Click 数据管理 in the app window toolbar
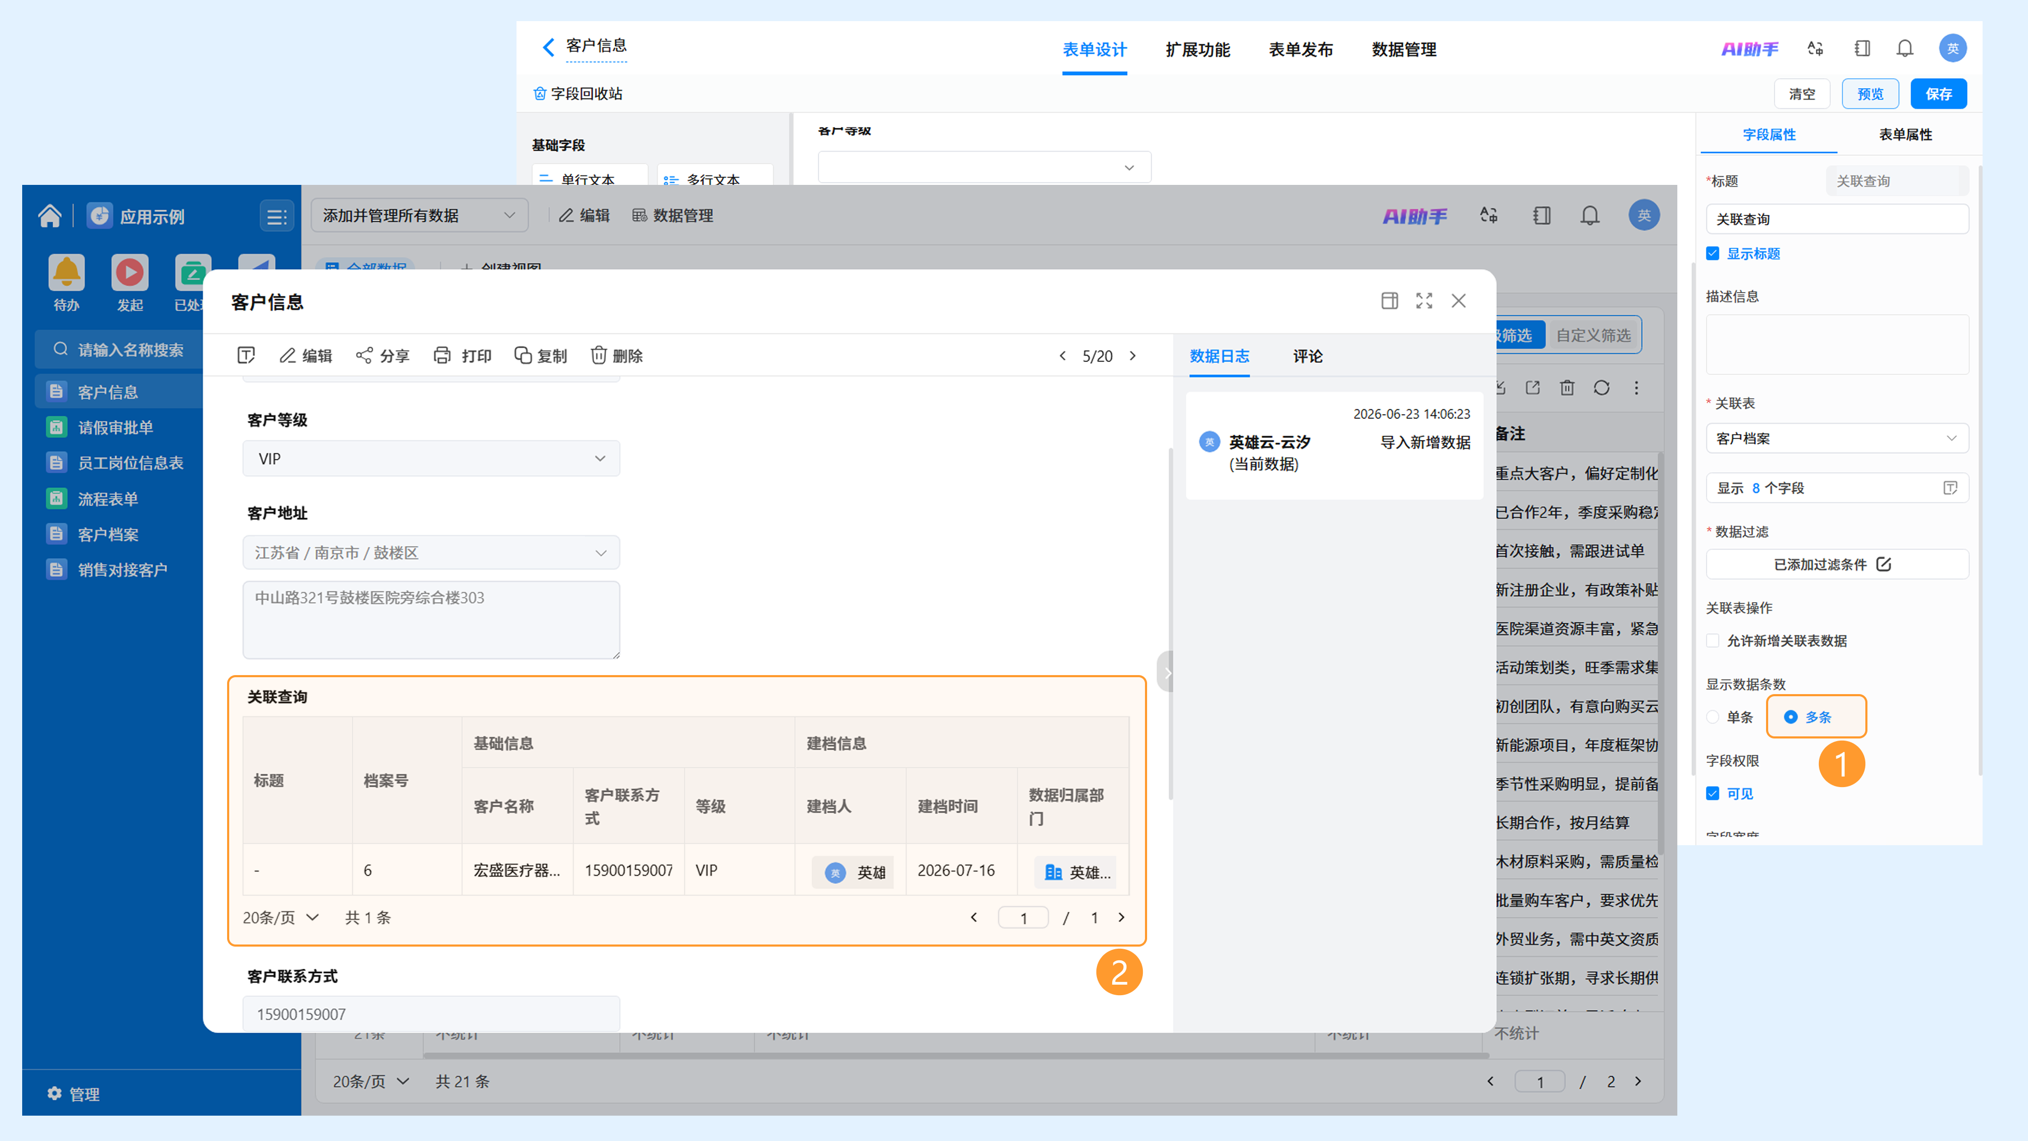 coord(673,216)
